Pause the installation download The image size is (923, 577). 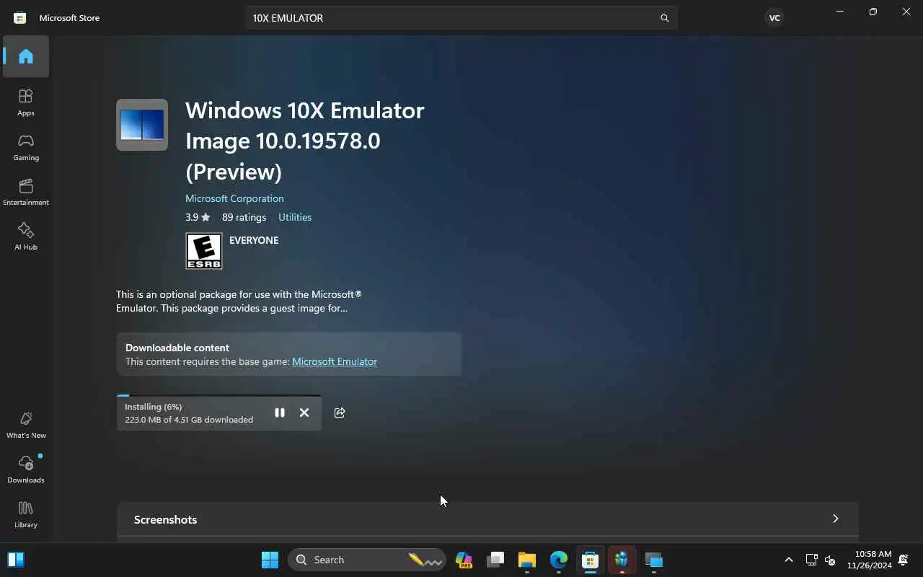[x=280, y=413]
